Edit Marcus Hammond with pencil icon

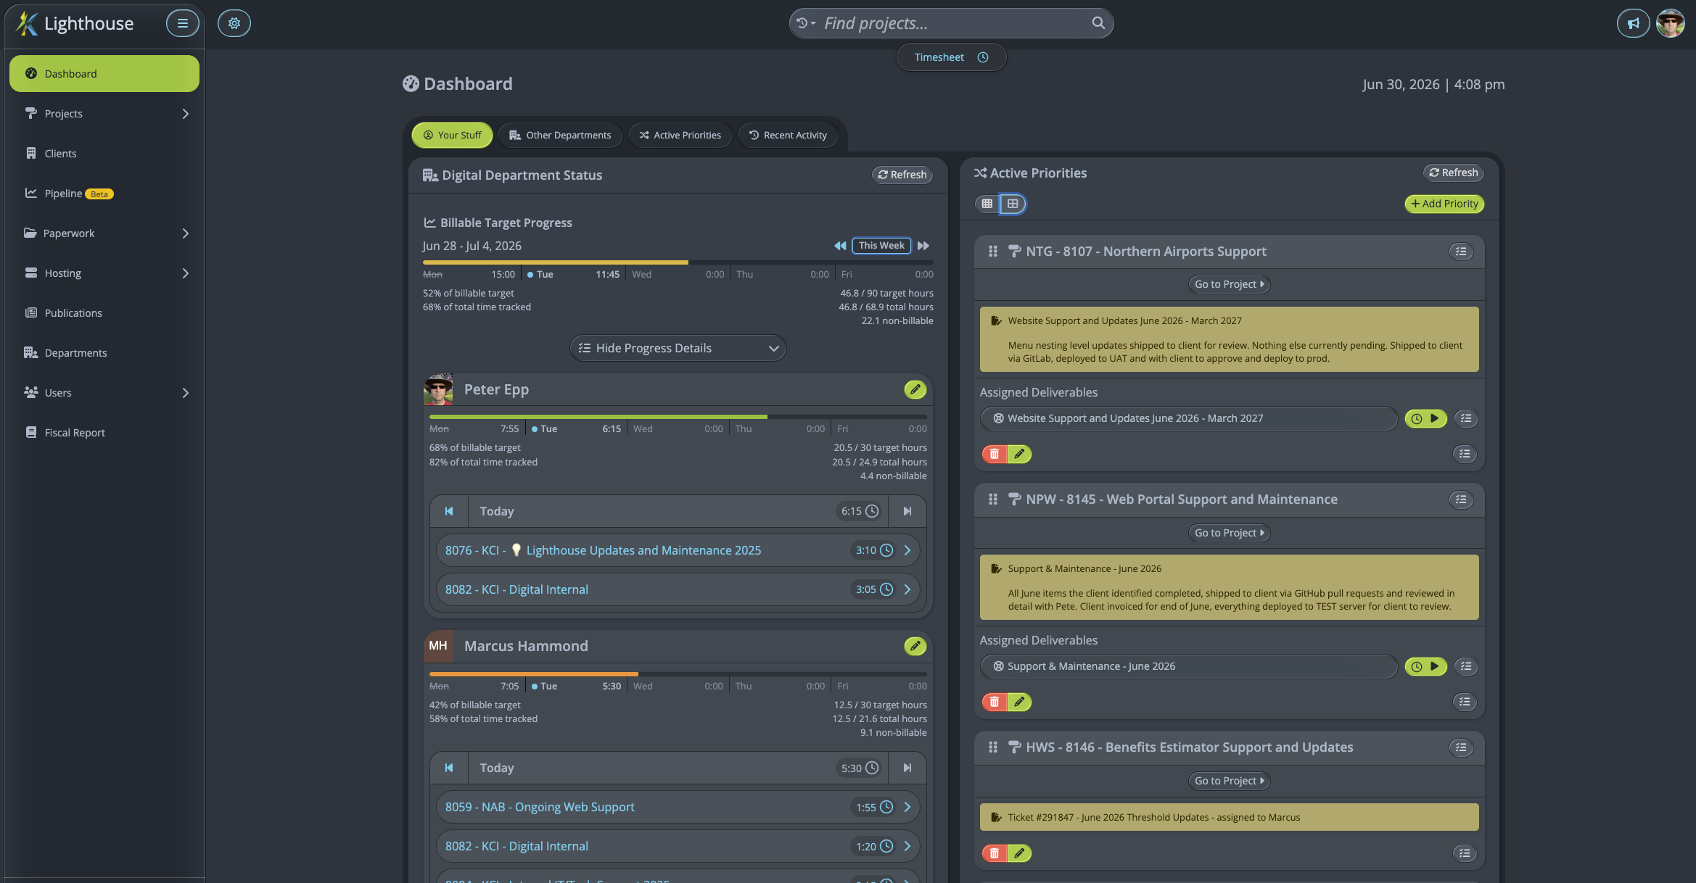coord(915,646)
